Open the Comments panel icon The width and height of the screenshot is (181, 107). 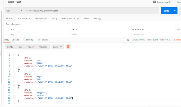(x=154, y=2)
